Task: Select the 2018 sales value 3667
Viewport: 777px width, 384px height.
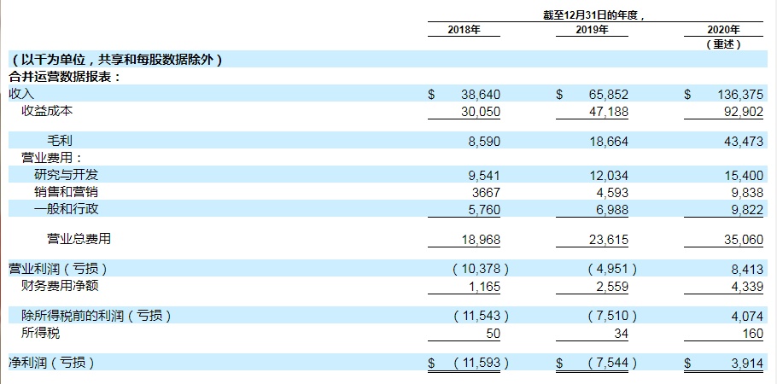Action: [x=485, y=191]
